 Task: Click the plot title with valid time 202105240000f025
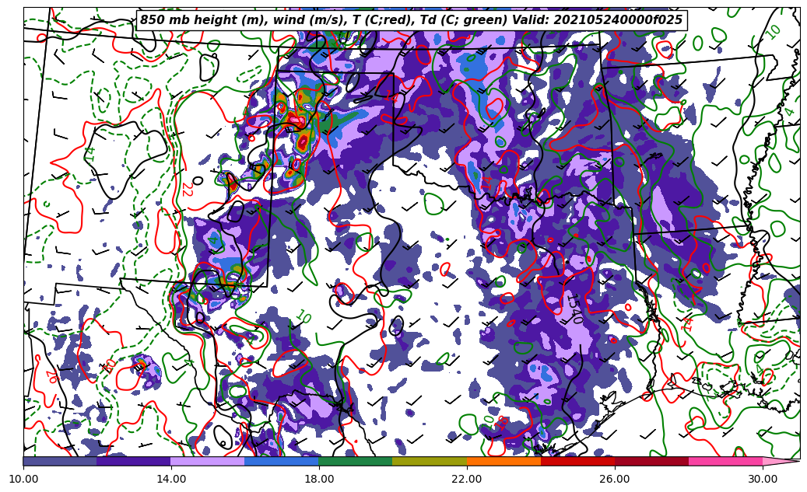[411, 20]
